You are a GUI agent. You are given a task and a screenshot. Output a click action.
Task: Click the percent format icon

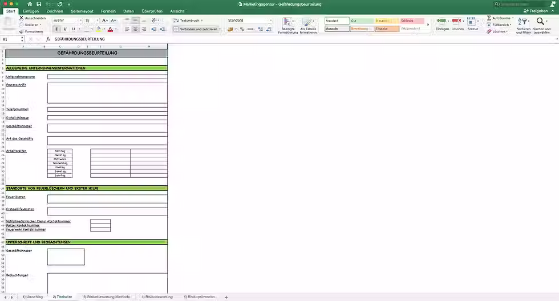[x=242, y=29]
